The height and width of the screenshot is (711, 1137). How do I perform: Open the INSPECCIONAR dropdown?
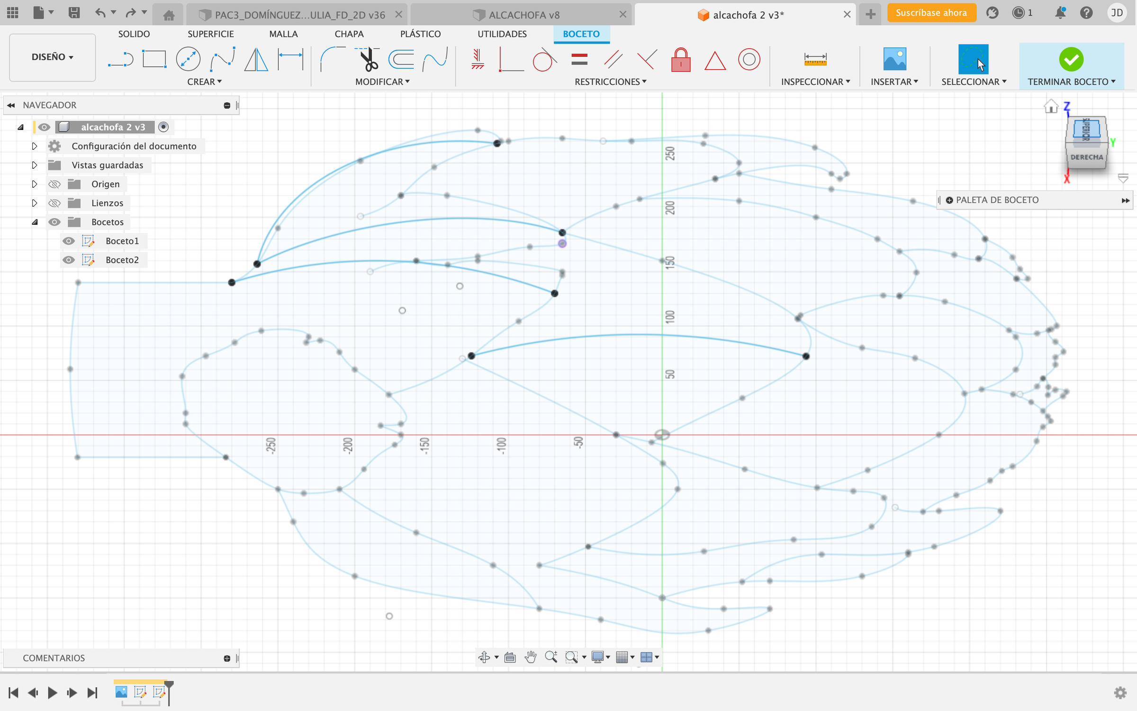[815, 82]
